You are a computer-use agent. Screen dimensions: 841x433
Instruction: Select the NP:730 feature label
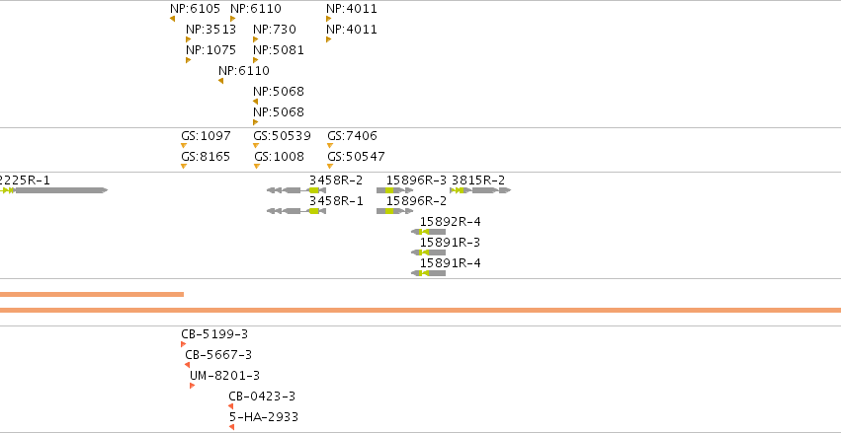tap(275, 29)
